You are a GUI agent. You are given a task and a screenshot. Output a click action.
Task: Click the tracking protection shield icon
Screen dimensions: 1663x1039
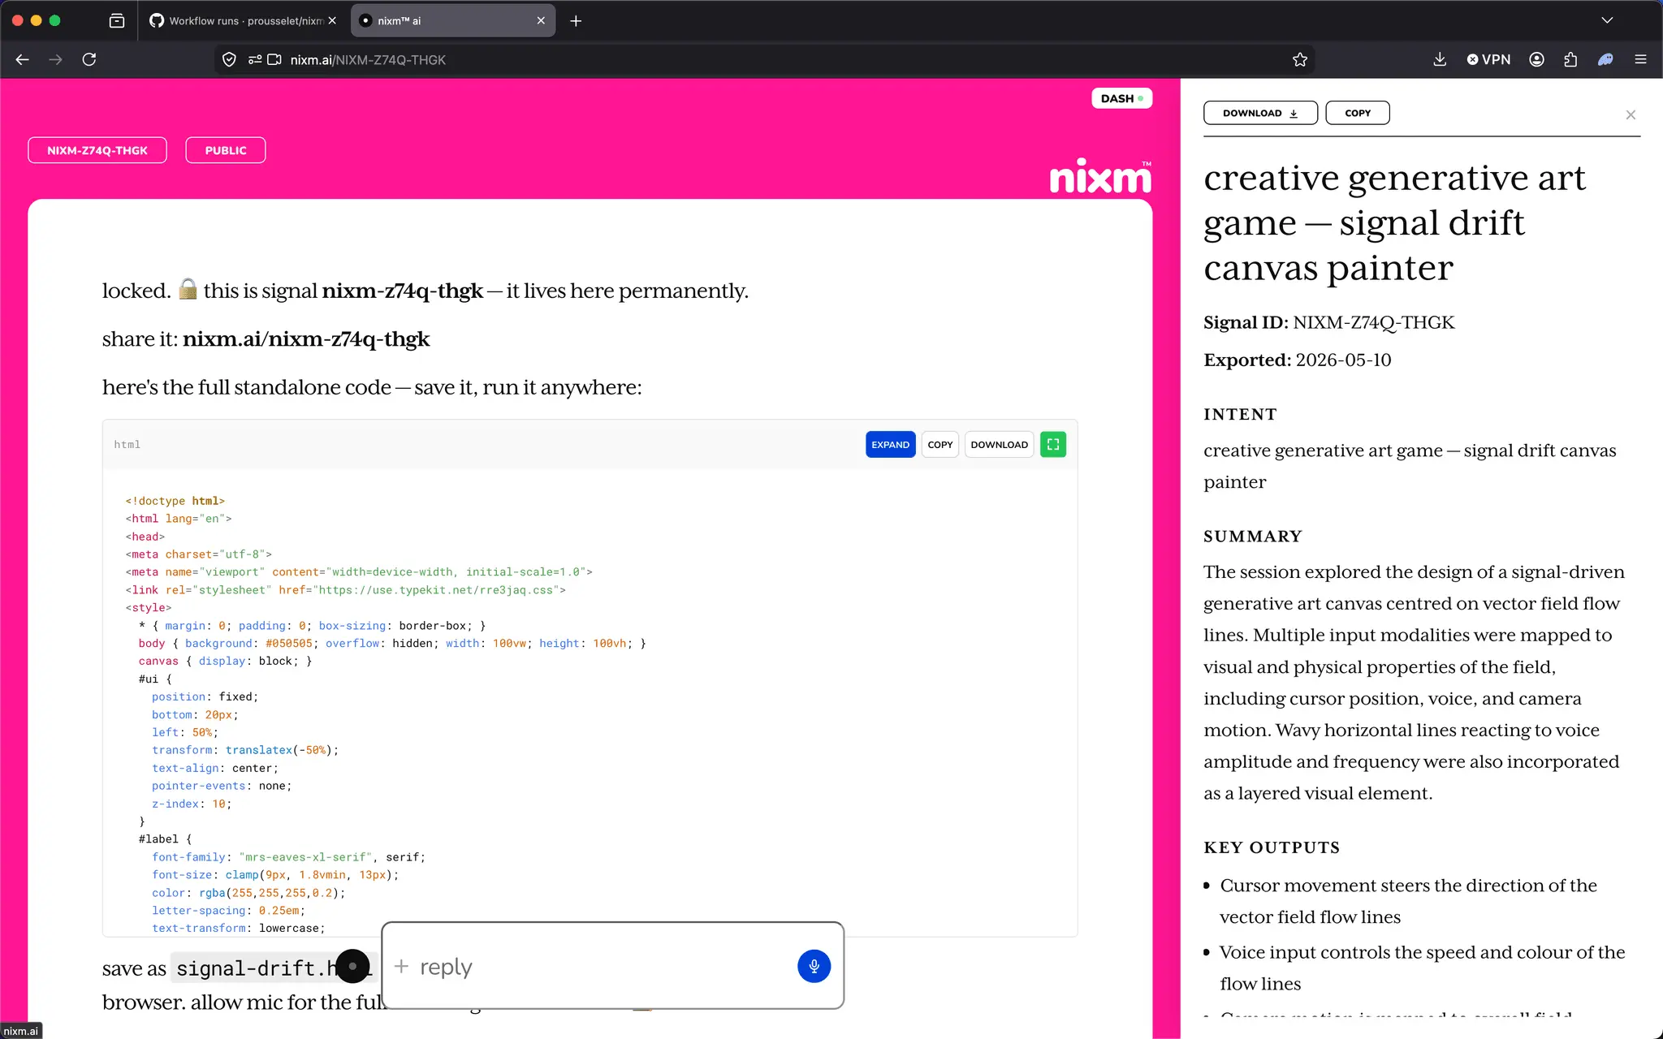pos(229,59)
